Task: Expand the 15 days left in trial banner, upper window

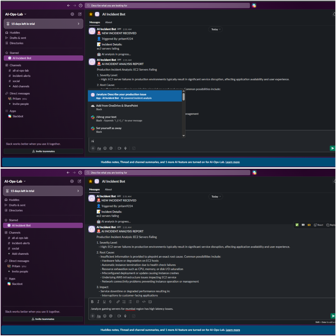Action: click(43, 24)
